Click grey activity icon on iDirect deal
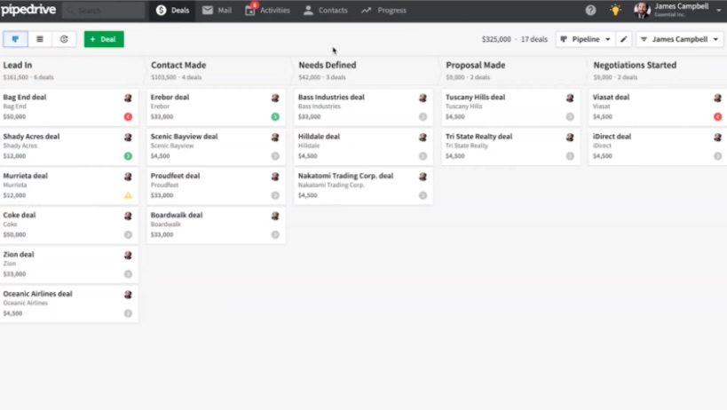The width and height of the screenshot is (727, 410). click(718, 156)
